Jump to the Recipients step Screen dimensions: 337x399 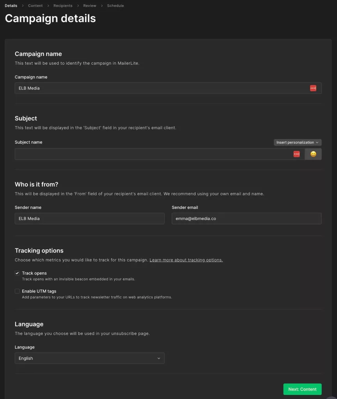[x=63, y=6]
